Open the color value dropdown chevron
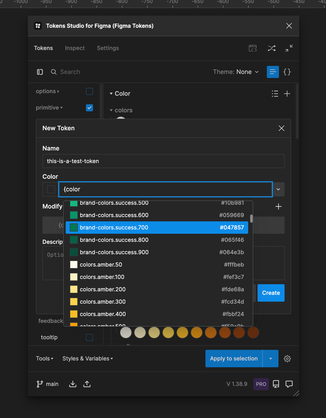326x418 pixels. pyautogui.click(x=278, y=189)
